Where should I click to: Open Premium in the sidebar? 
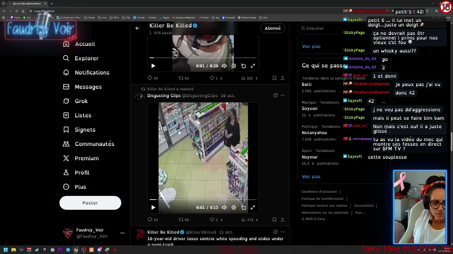point(81,158)
